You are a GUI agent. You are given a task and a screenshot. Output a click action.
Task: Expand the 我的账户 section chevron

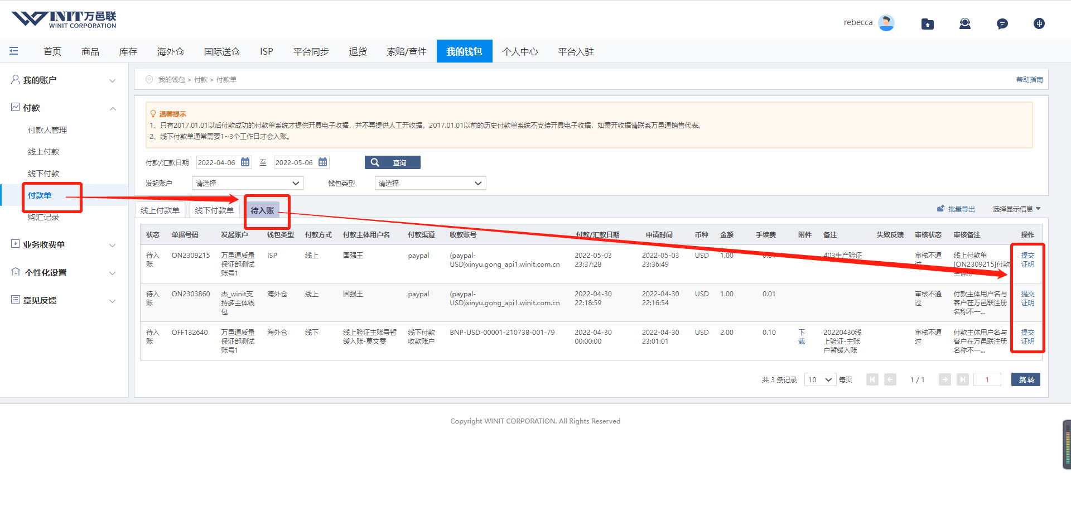(x=113, y=80)
